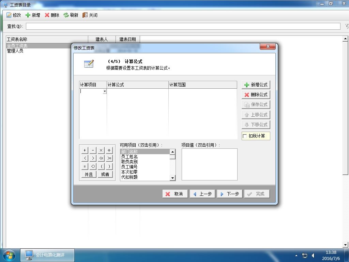Insert the not-equal operator
Screen dimensions: 349x262
tap(93, 166)
